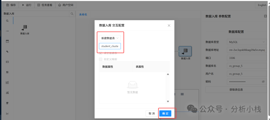This screenshot has height=120, width=270.
Task: Switch language with the English button
Action: [262, 5]
